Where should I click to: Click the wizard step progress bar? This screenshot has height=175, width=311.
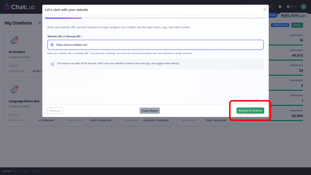[x=155, y=18]
